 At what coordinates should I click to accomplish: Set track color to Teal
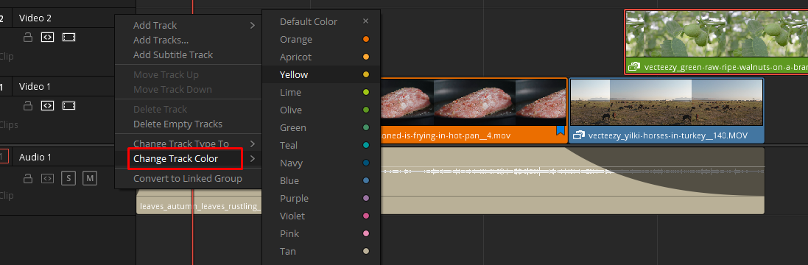(x=322, y=145)
